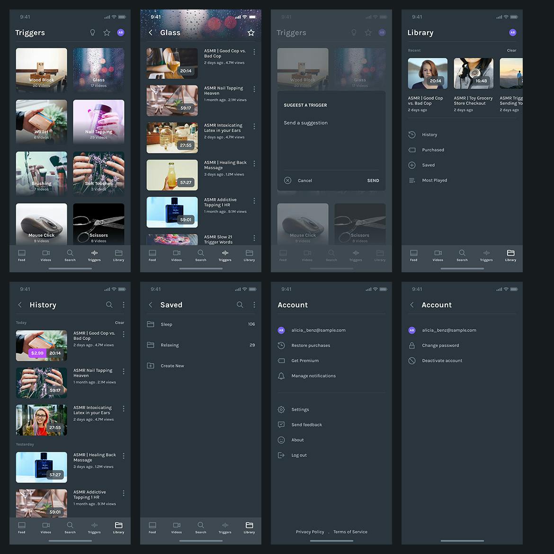Viewport: 554px width, 554px height.
Task: Open Settings gear icon in Account
Action: (281, 410)
